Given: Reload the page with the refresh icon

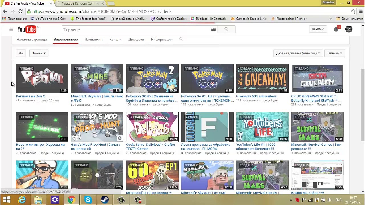Looking at the screenshot, I should point(20,11).
